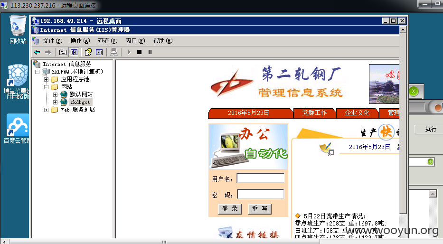Screen dimensions: 443x244
Task: Click the Web 服务扩展 folder icon
Action: [55, 110]
